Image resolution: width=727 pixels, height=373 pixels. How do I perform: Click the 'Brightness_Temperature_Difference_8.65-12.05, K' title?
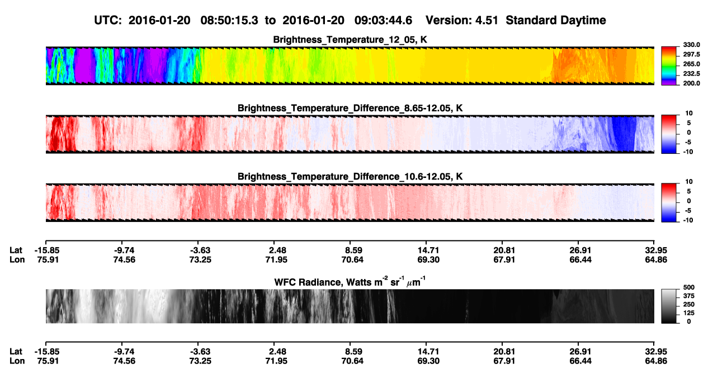tap(350, 108)
